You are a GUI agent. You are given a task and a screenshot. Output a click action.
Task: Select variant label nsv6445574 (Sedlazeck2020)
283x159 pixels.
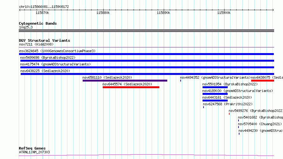coord(127,84)
